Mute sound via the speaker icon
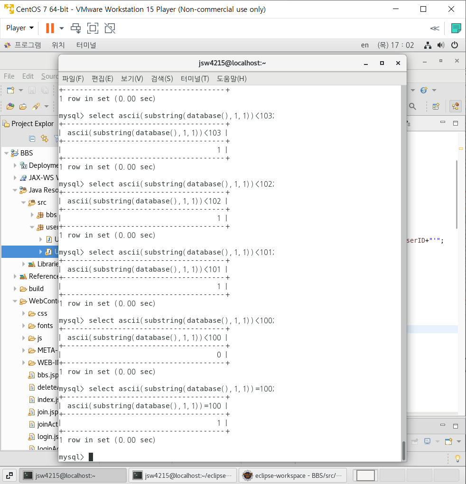 coord(441,45)
